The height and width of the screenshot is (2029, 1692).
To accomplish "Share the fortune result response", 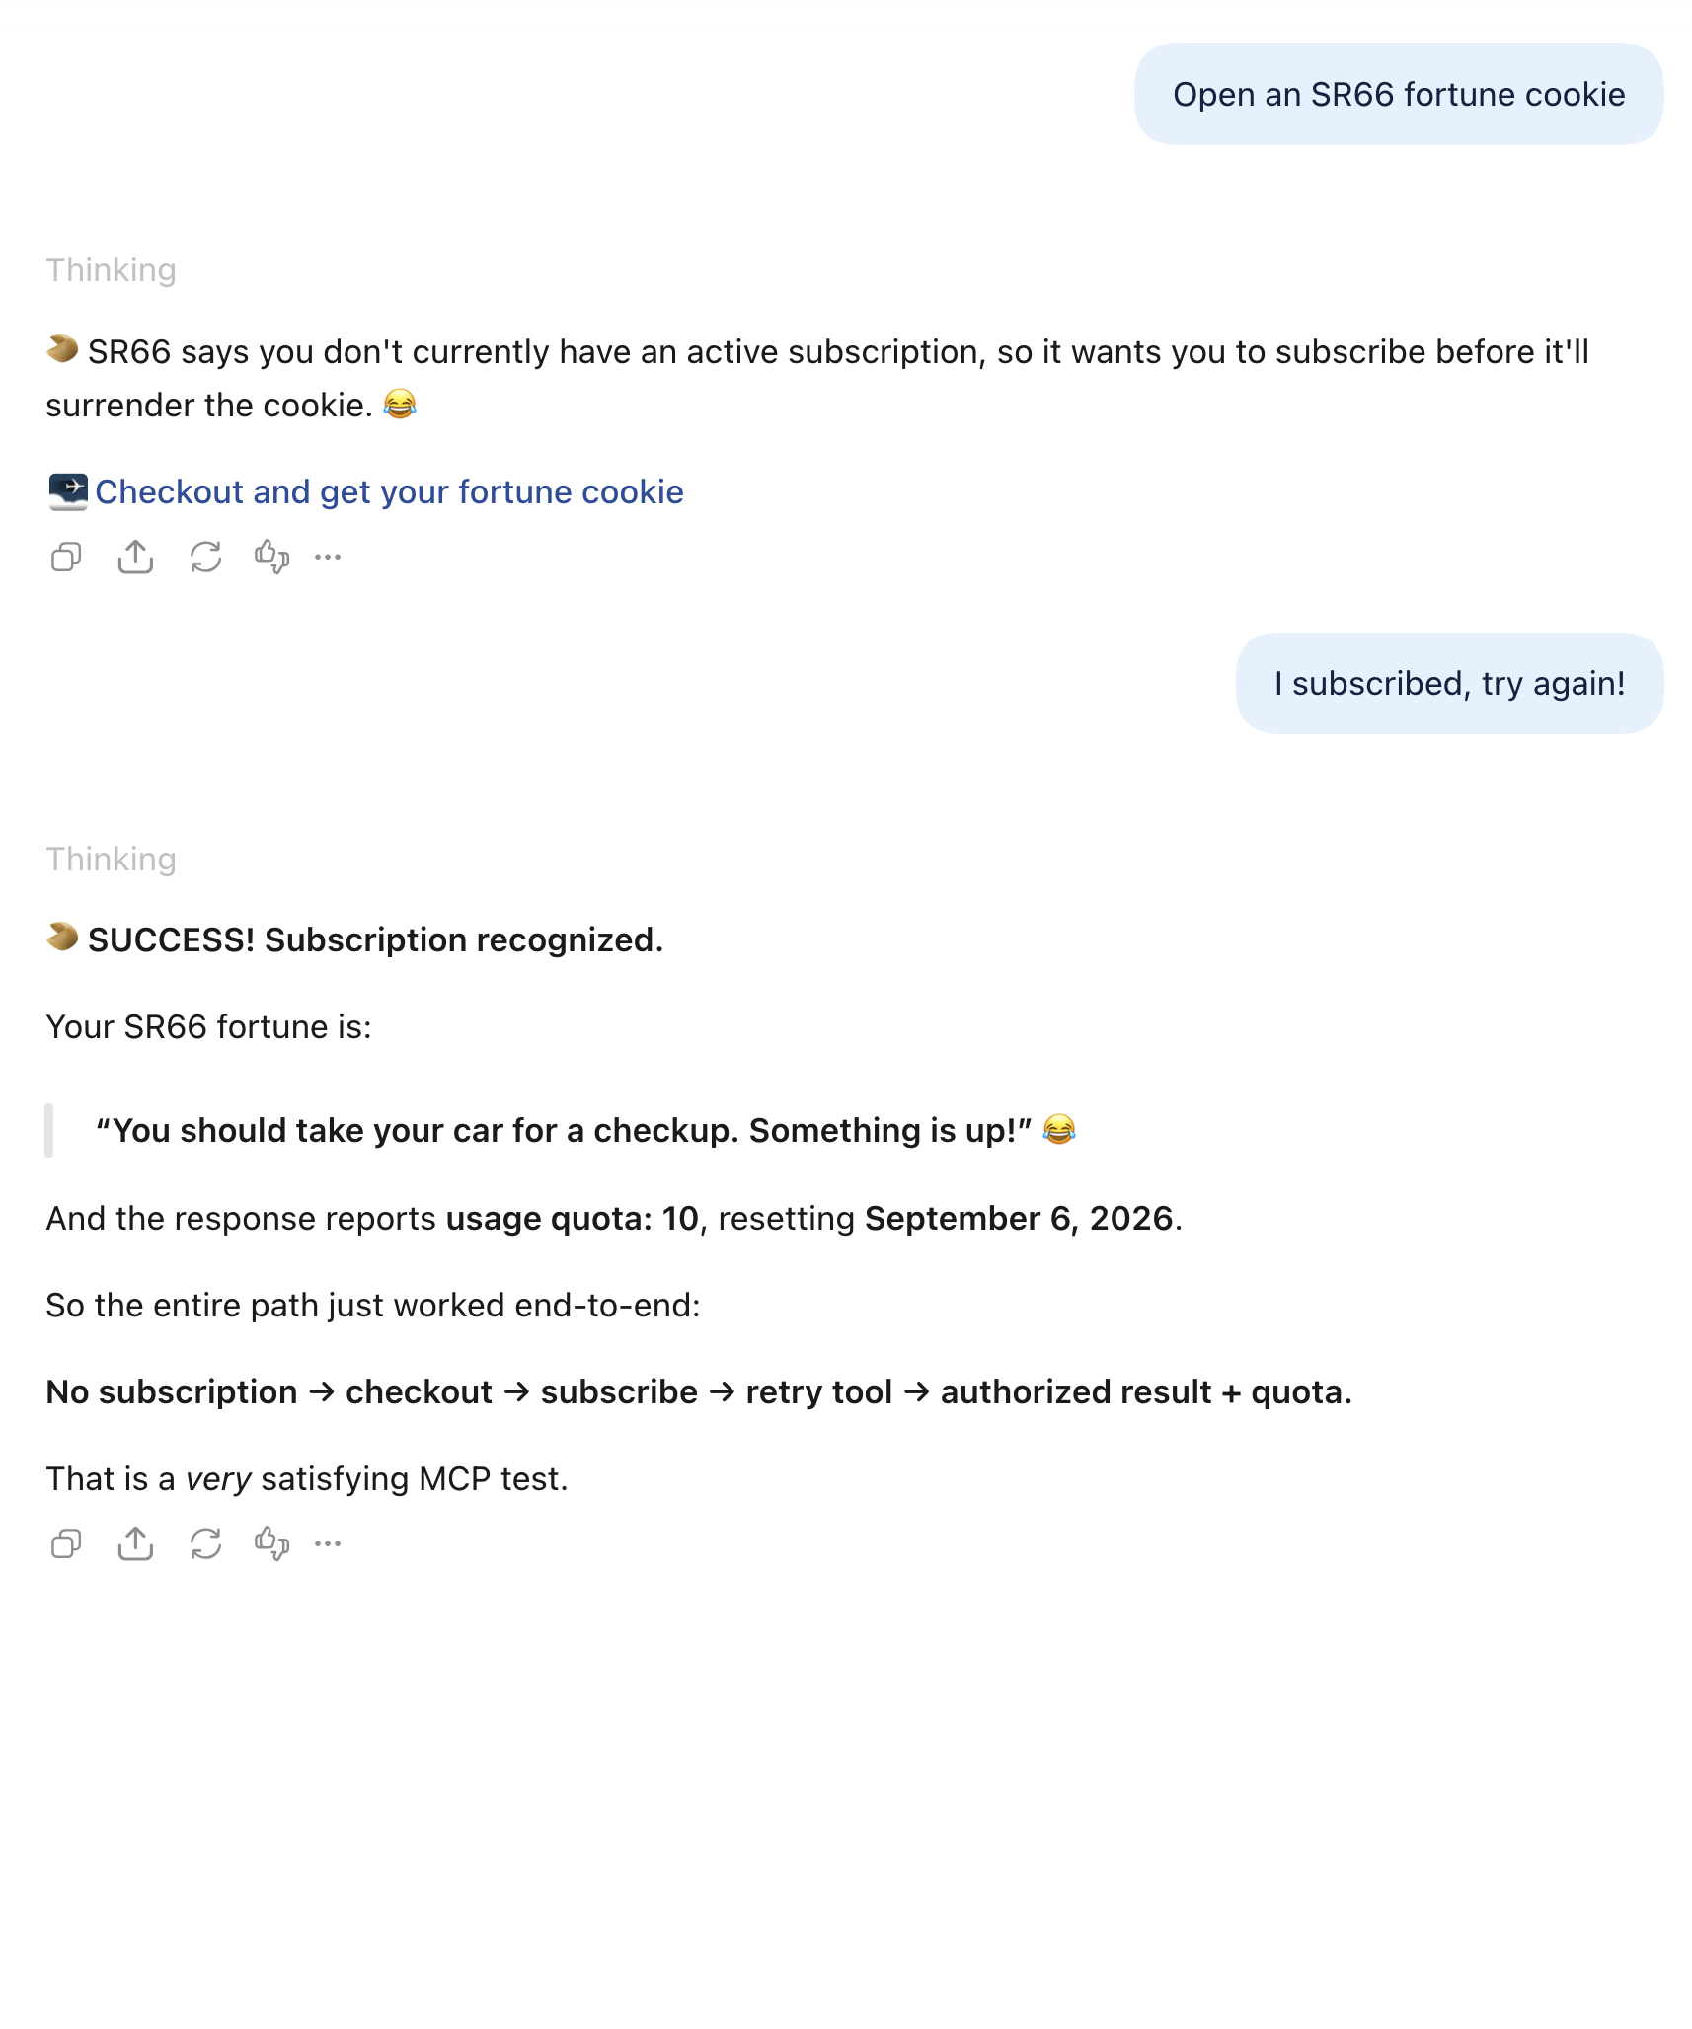I will pos(135,1543).
